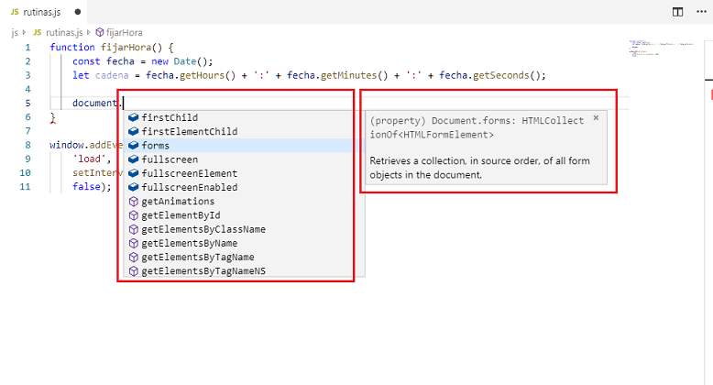This screenshot has height=385, width=713.
Task: Click the property icon beside fullscreenElement
Action: 133,173
